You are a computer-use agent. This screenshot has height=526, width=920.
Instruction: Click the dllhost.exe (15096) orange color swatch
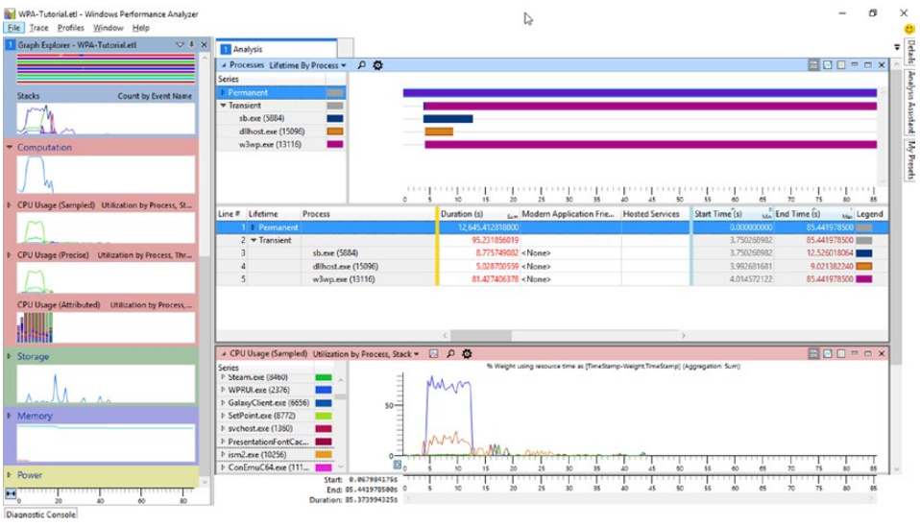pyautogui.click(x=335, y=131)
